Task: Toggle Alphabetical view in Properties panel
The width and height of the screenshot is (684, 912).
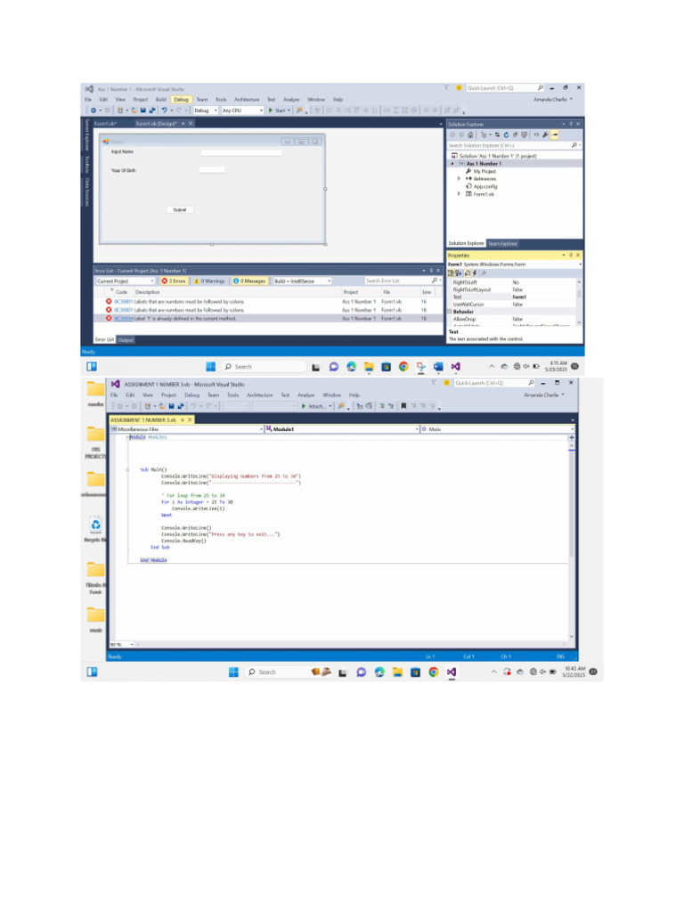Action: (x=459, y=273)
